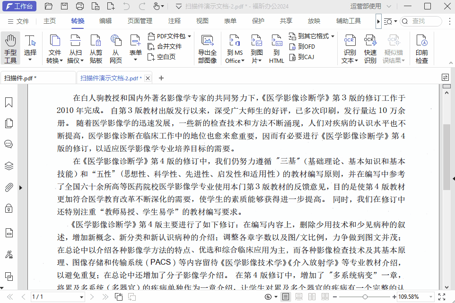This screenshot has height=303, width=455.
Task: Toggle the page thumbnails panel
Action: coord(9,122)
